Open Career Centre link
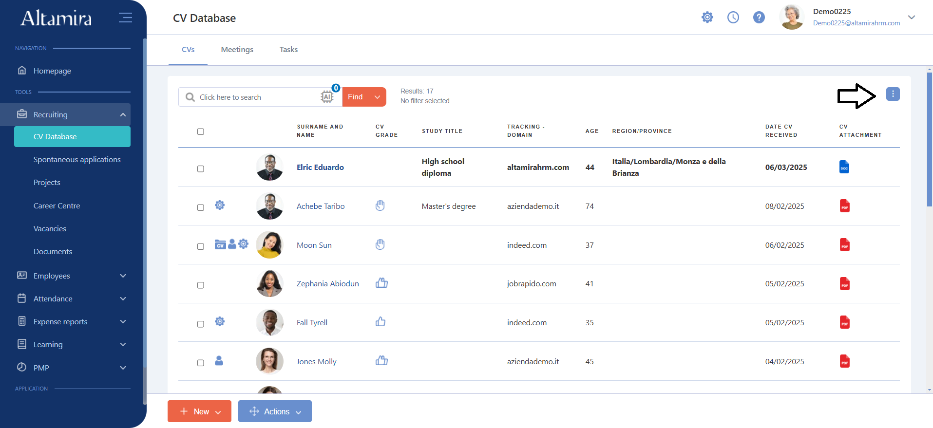 tap(57, 206)
